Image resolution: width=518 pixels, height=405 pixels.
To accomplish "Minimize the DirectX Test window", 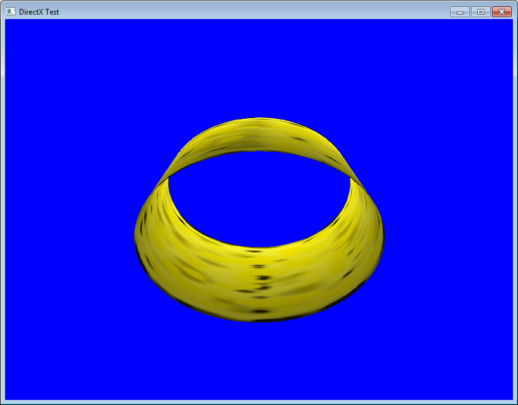I will 460,11.
